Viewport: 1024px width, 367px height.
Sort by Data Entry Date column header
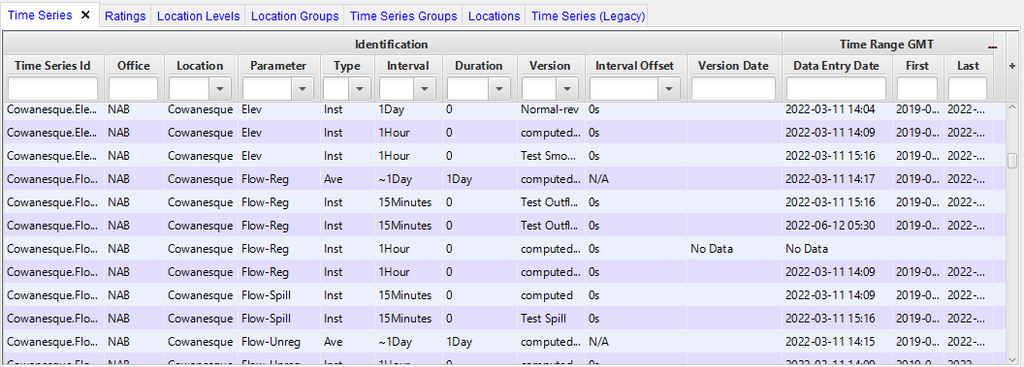[836, 65]
